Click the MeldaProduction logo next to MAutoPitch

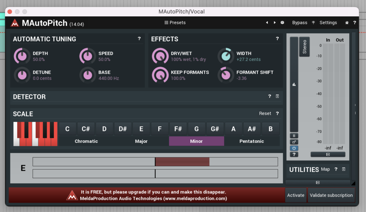15,23
